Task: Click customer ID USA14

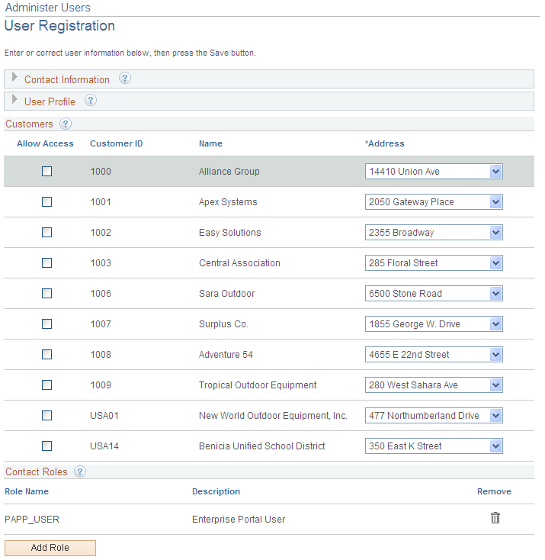Action: click(104, 446)
